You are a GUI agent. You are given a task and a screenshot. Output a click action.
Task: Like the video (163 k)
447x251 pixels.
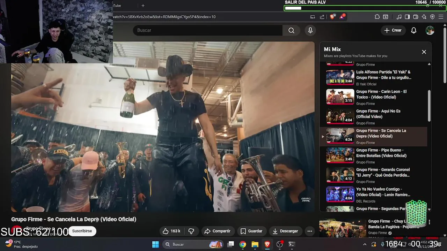click(171, 231)
